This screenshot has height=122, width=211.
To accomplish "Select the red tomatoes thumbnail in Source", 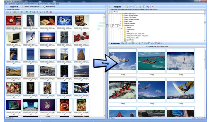I will (81, 38).
